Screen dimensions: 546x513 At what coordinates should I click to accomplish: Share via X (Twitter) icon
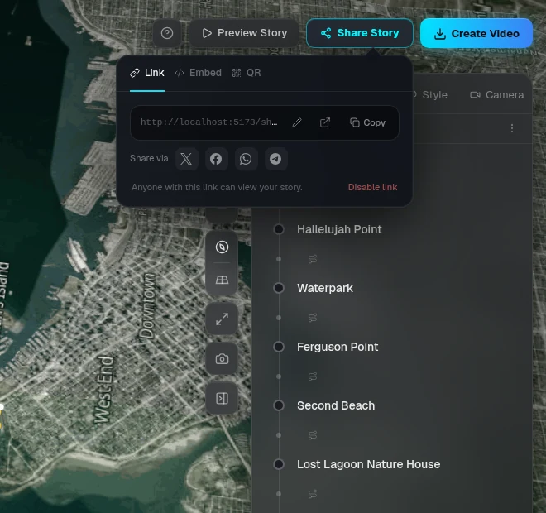coord(187,159)
